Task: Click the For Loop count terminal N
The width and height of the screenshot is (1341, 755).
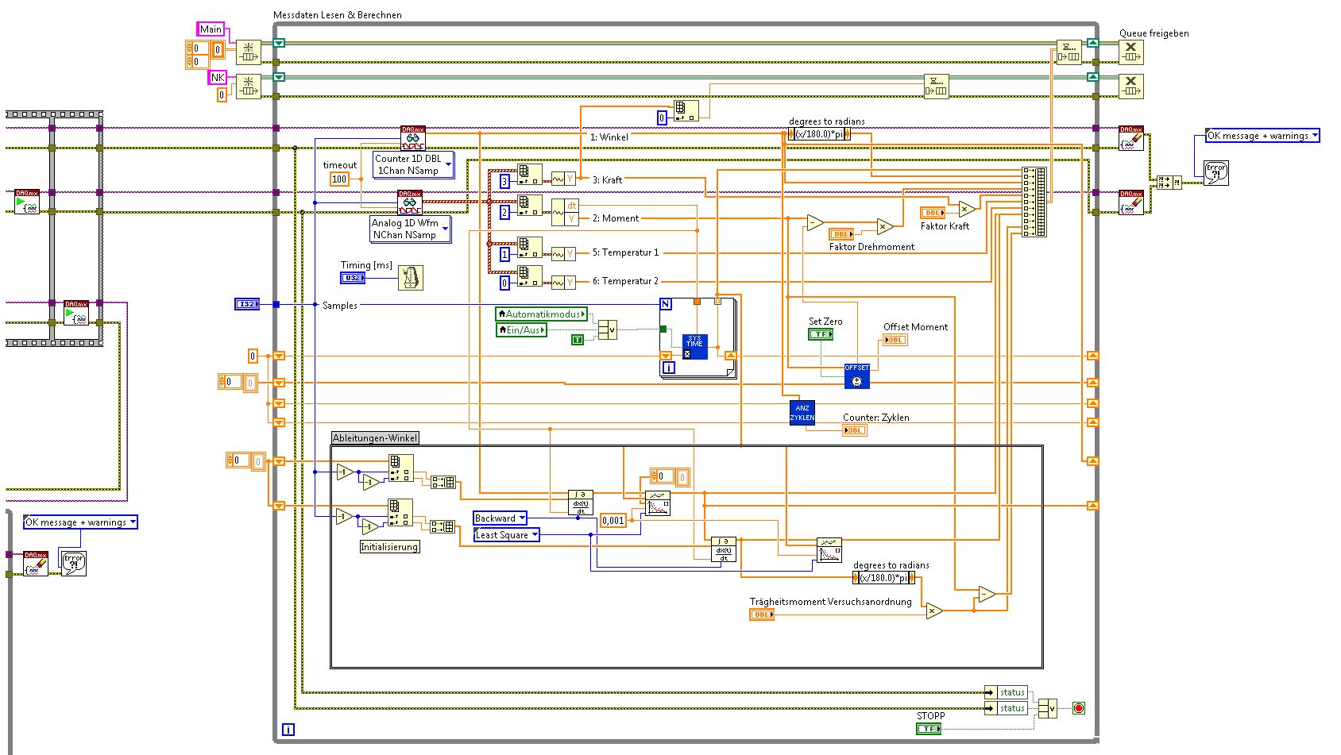Action: [666, 304]
